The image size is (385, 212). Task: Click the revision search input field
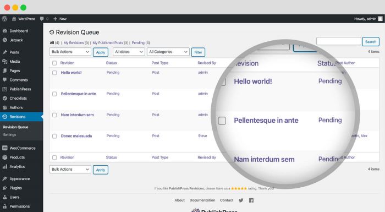pyautogui.click(x=339, y=41)
